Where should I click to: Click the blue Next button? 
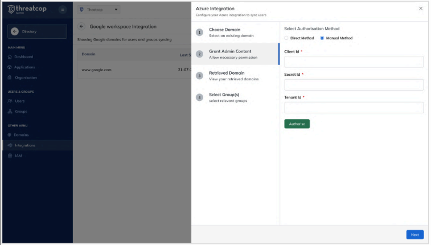[414, 235]
